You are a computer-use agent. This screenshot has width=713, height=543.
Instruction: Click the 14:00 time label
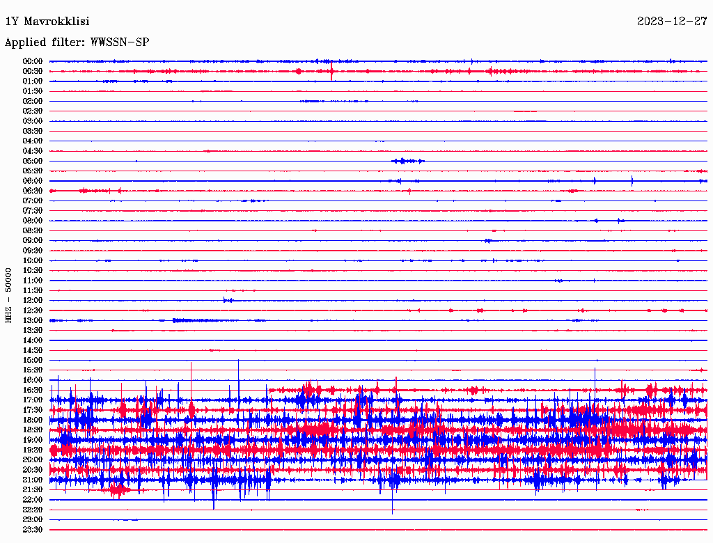pos(33,340)
